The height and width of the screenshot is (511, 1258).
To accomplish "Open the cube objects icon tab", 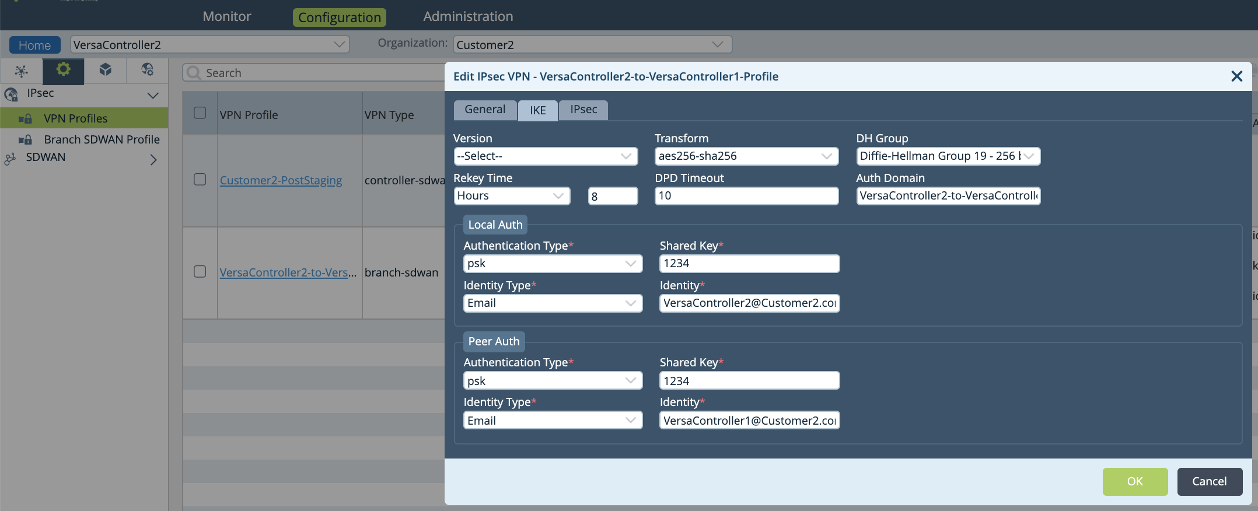I will pos(105,71).
